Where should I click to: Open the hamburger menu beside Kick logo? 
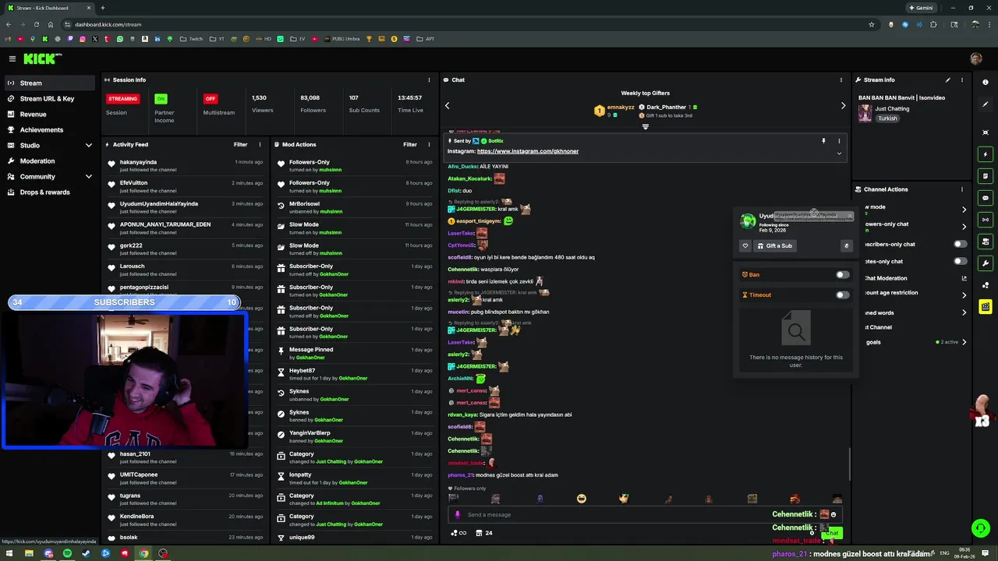point(12,58)
